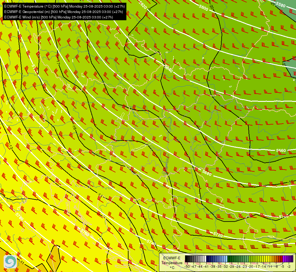
Task: Select the ECMWF-E Wind 500 hPa title line
Action: 59,17
